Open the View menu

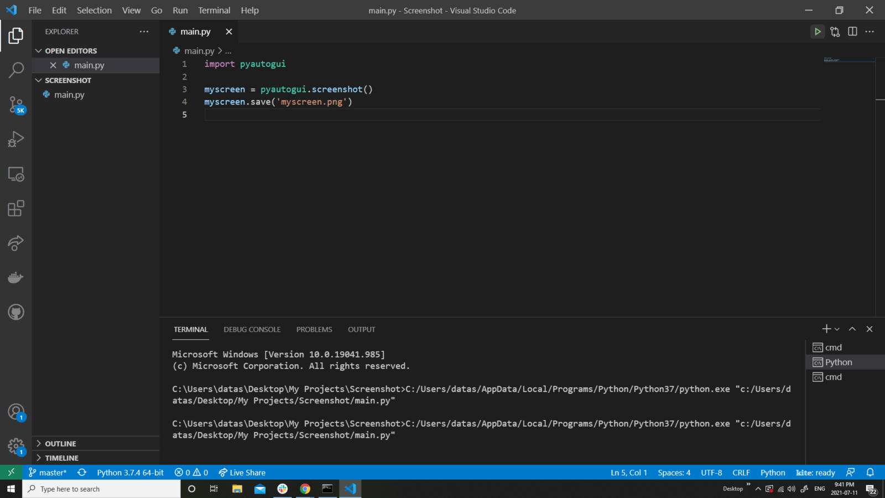[132, 10]
